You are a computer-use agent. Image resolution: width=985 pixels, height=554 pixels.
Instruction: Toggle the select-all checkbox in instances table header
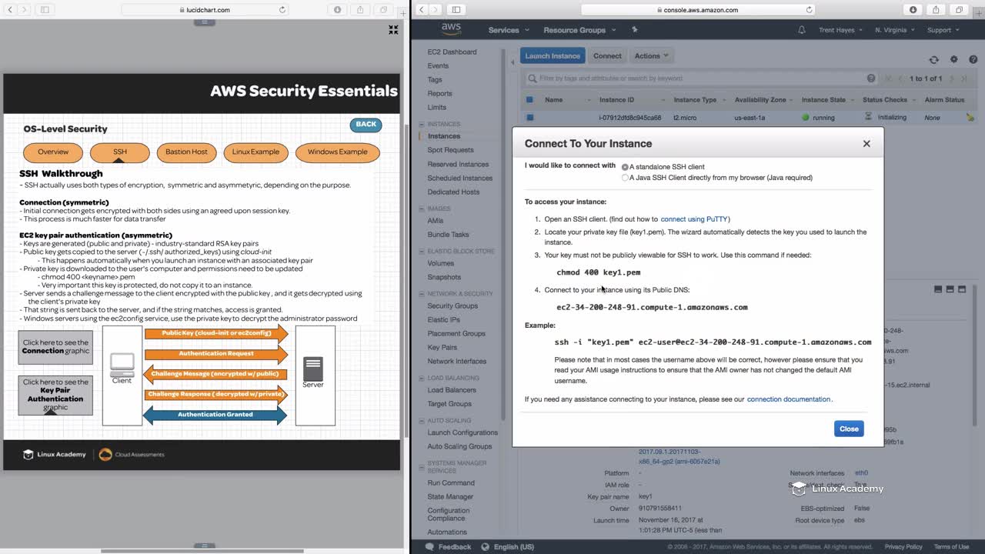[529, 99]
